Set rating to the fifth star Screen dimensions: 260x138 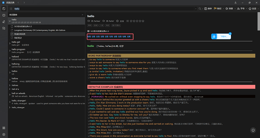[143, 21]
